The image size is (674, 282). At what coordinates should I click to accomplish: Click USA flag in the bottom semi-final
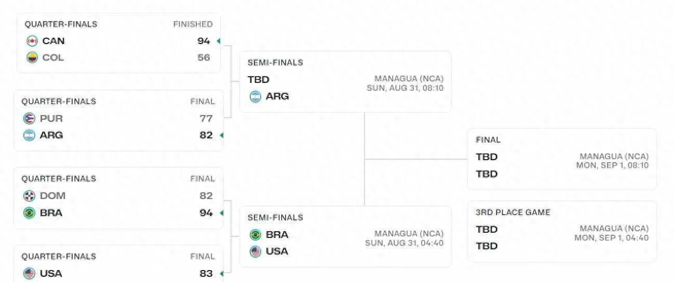[255, 251]
